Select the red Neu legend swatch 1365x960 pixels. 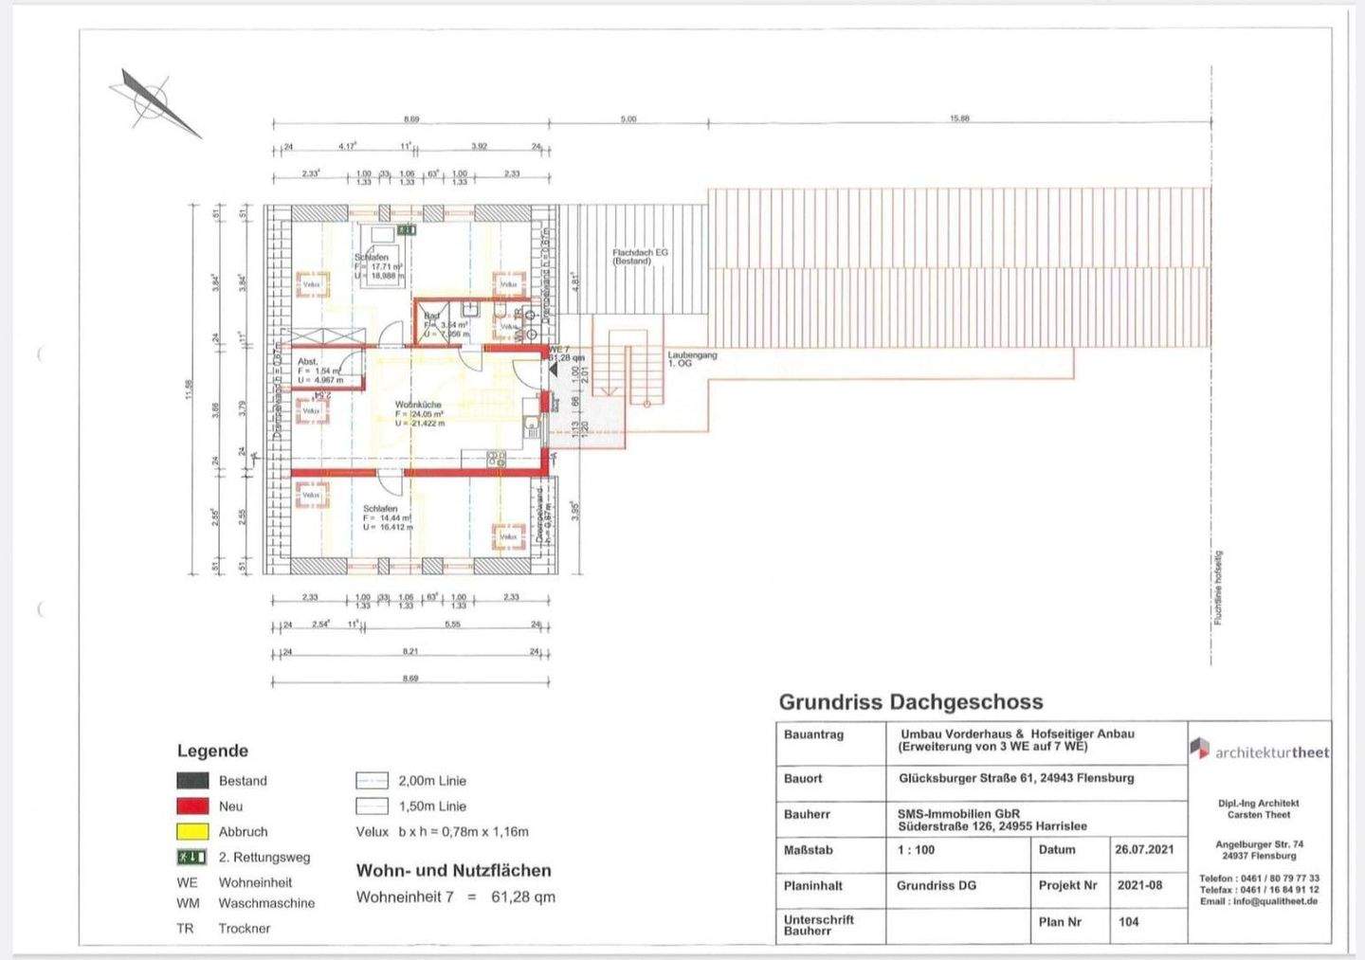(x=192, y=806)
